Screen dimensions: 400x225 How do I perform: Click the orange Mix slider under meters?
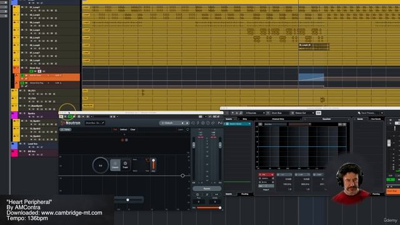[x=209, y=208]
